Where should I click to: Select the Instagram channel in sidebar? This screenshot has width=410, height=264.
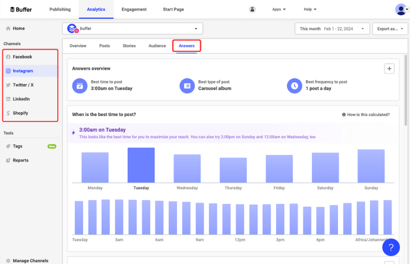tap(23, 71)
